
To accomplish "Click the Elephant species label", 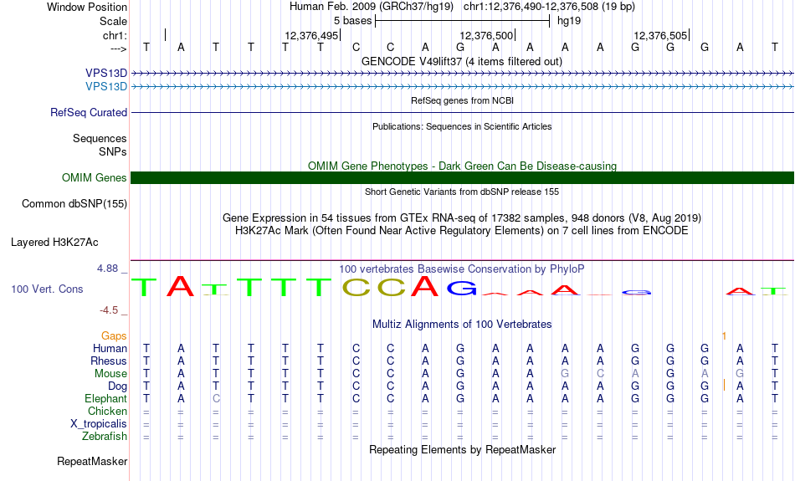I will 105,399.
